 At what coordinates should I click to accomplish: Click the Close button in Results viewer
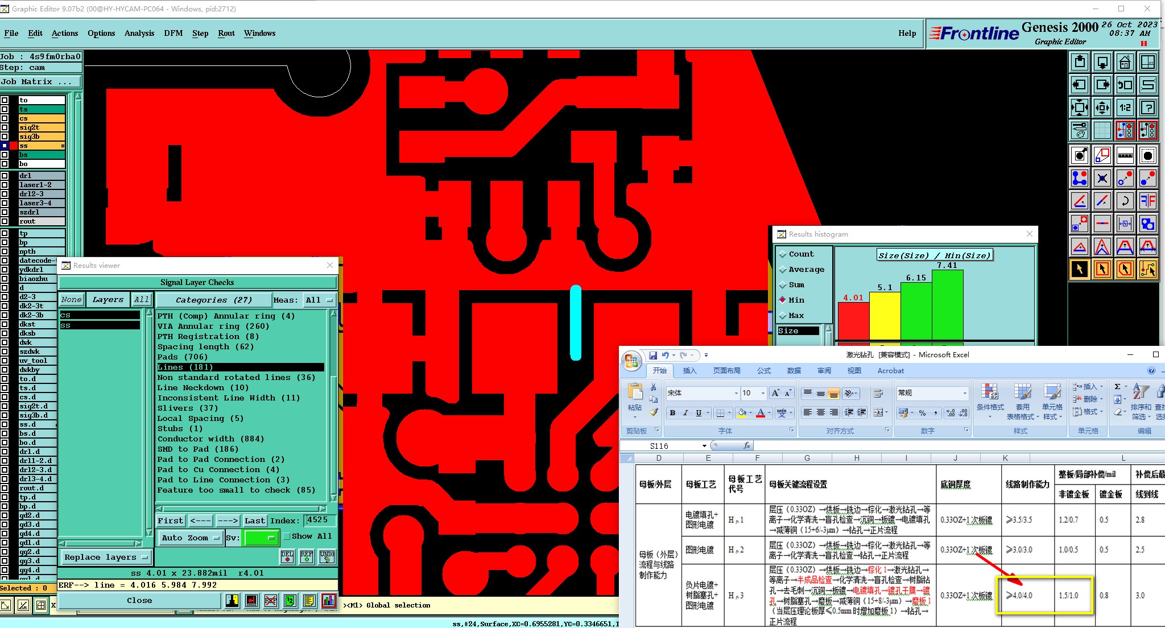[x=139, y=600]
